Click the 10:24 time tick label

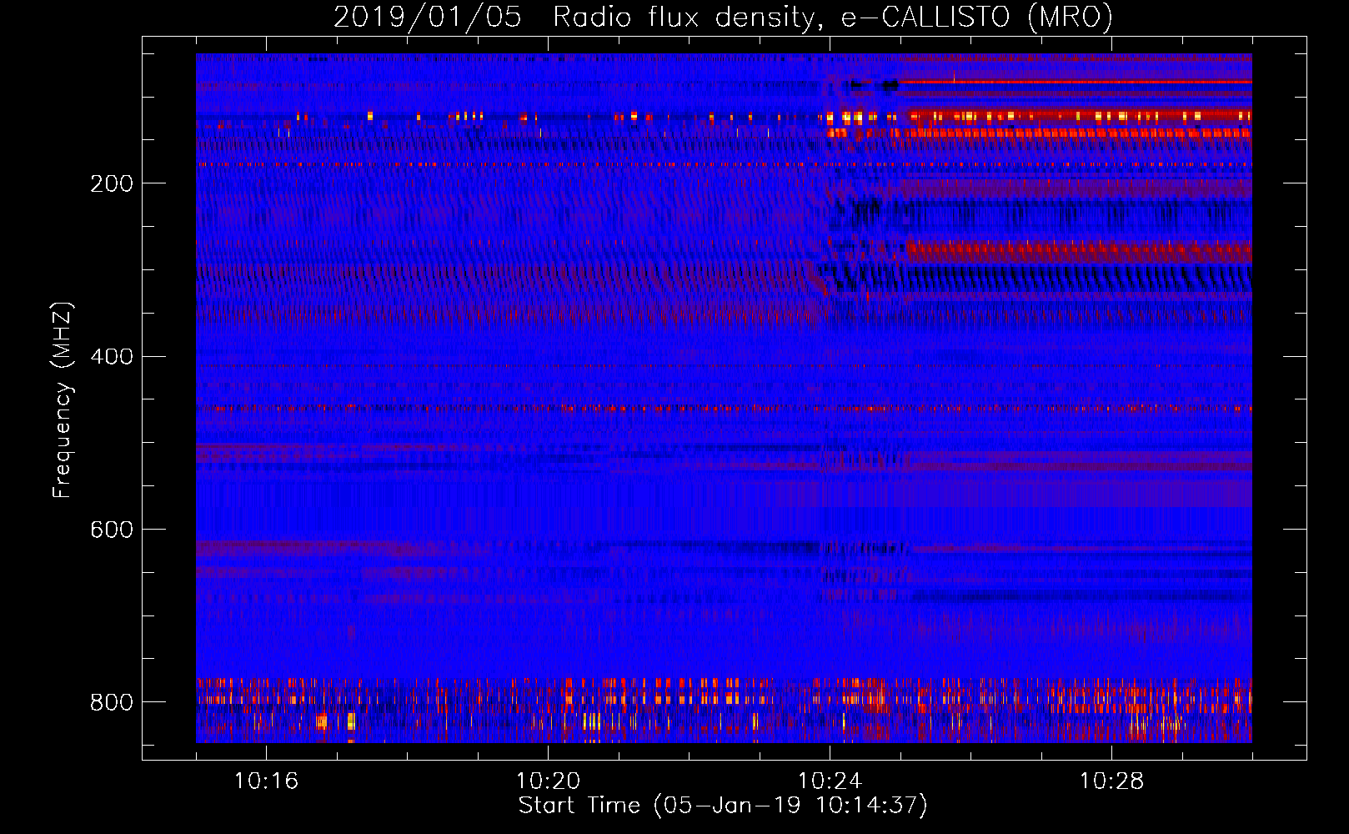[830, 781]
